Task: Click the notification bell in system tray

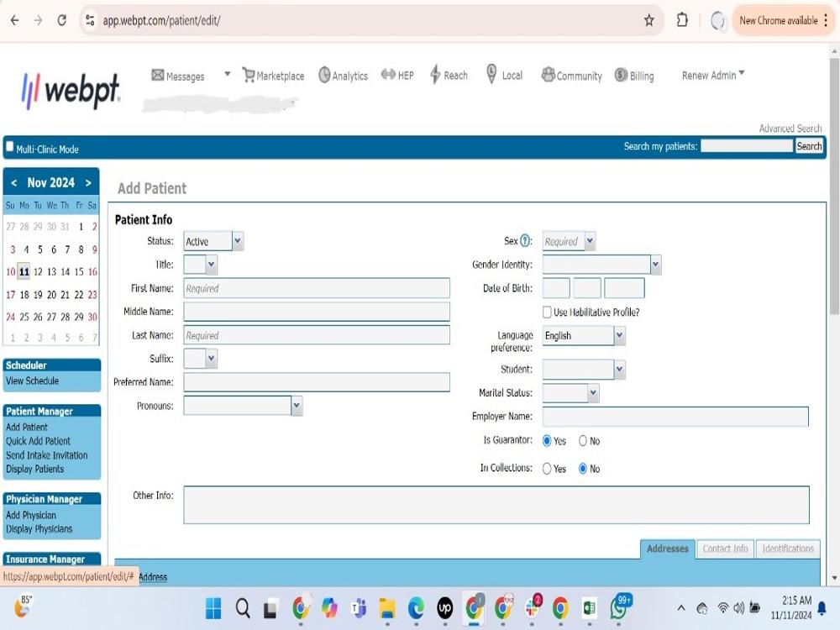Action: point(822,608)
